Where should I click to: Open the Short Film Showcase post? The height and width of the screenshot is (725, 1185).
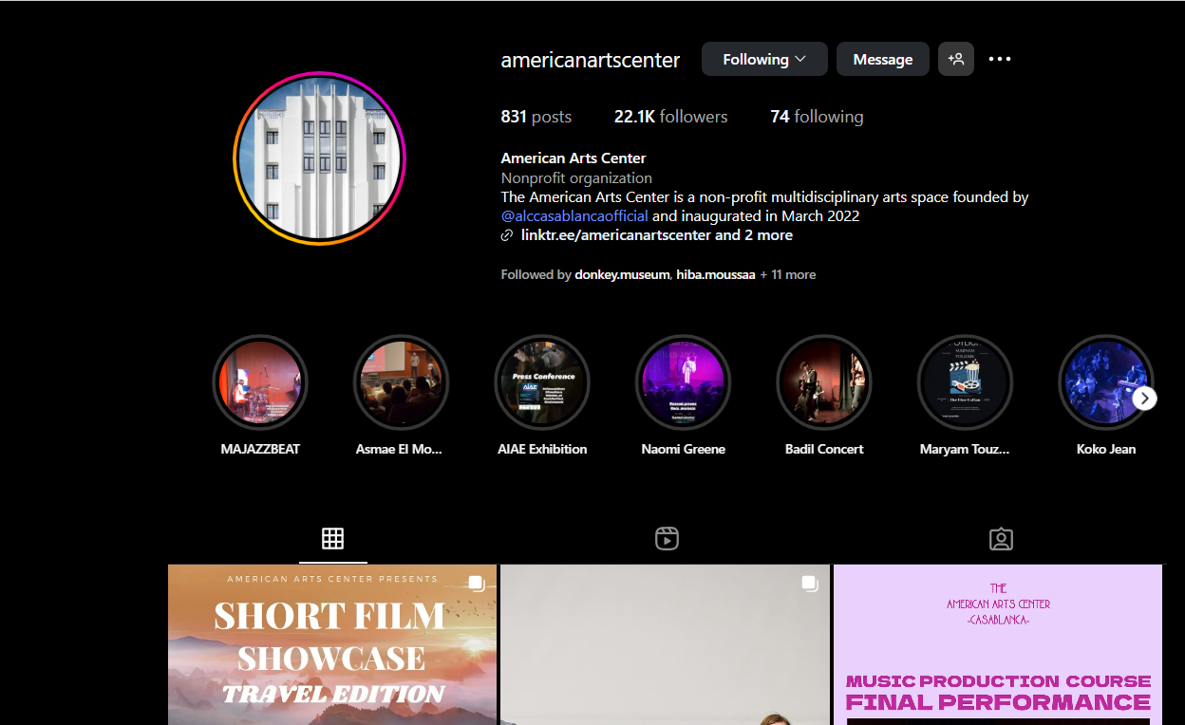(332, 645)
